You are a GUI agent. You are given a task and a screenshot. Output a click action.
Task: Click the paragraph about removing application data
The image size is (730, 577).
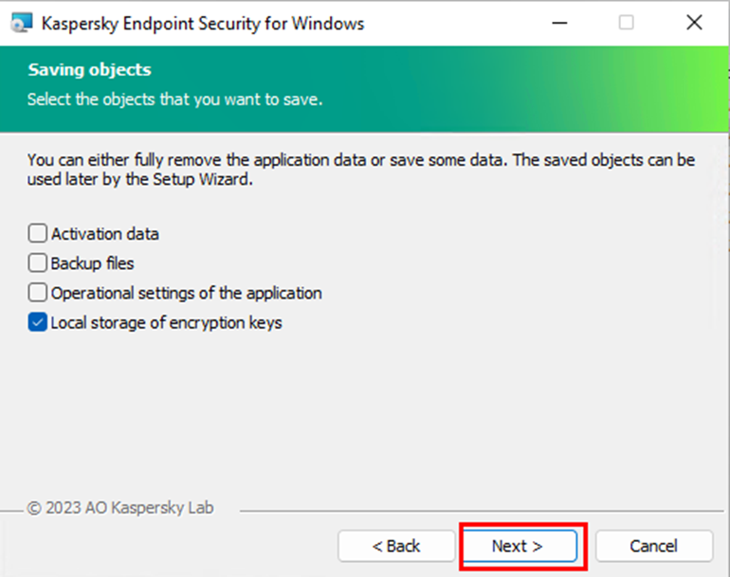[x=360, y=170]
